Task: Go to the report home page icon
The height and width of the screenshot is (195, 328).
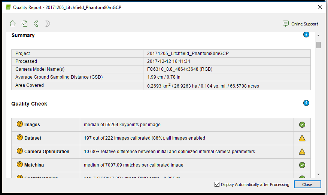Action: pos(13,24)
